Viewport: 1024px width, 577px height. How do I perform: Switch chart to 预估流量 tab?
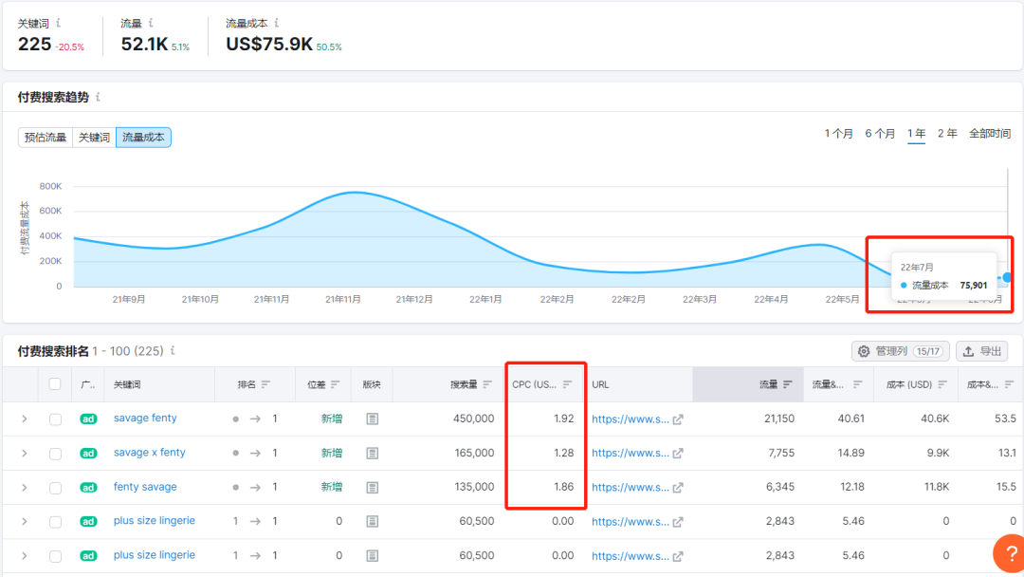tap(46, 138)
